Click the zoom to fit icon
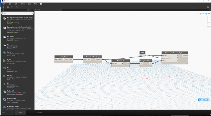The image size is (211, 116). (x=209, y=18)
